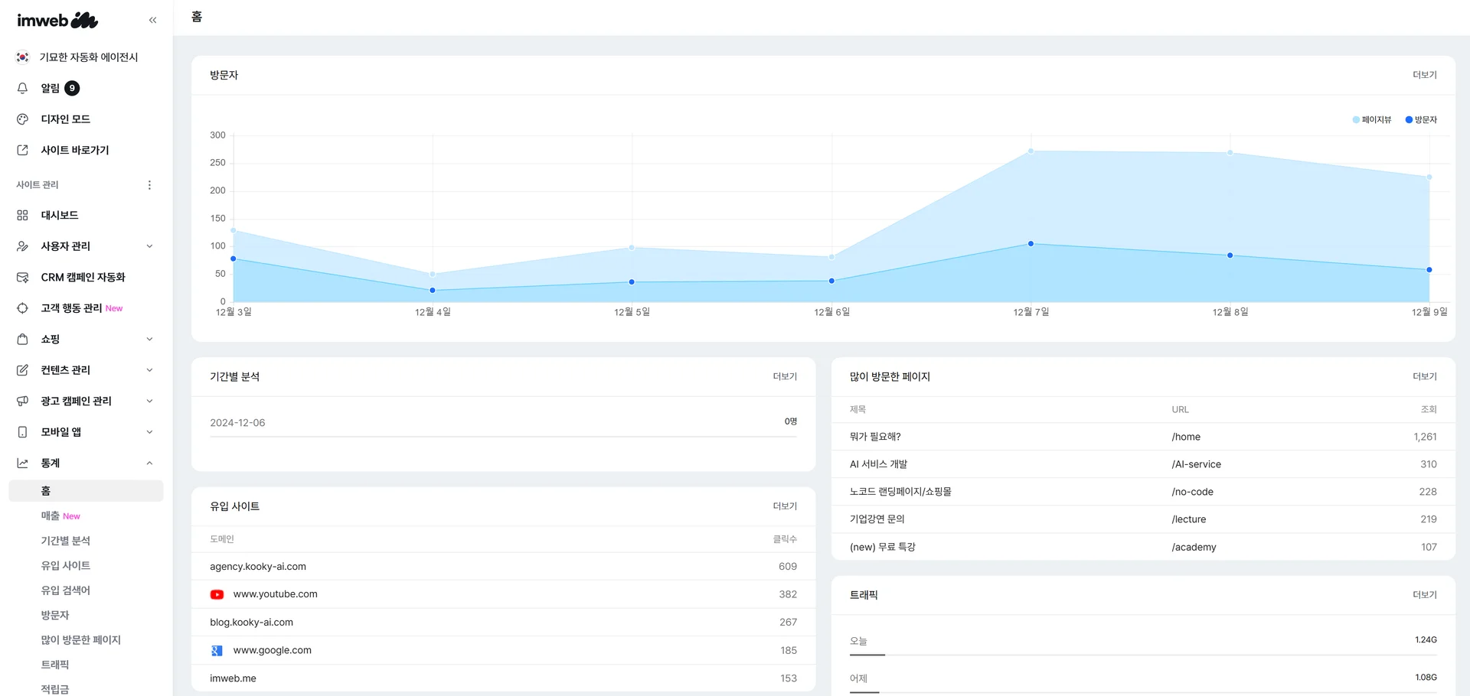Open notifications via the bell icon
1470x696 pixels.
click(x=23, y=88)
